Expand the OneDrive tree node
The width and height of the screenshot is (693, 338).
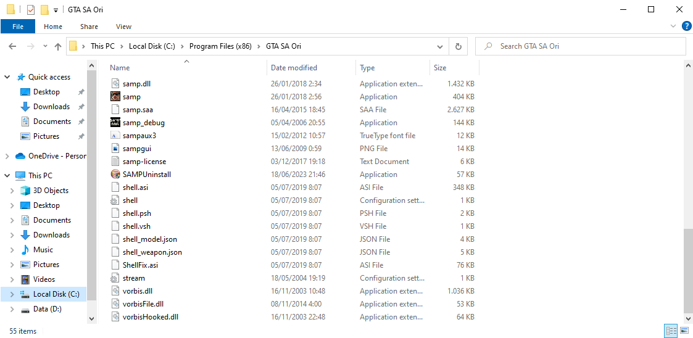click(7, 156)
